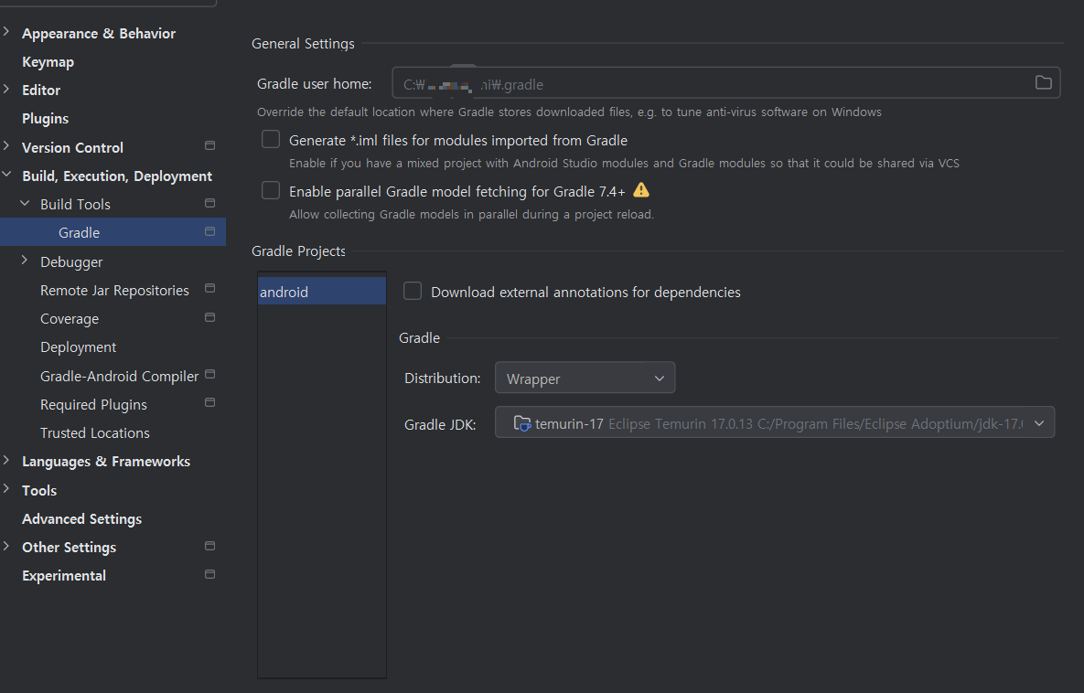Select the android Gradle project

pos(321,292)
